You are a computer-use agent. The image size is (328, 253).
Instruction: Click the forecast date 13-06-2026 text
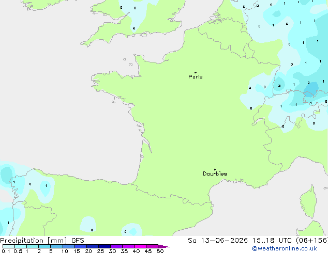(224, 241)
